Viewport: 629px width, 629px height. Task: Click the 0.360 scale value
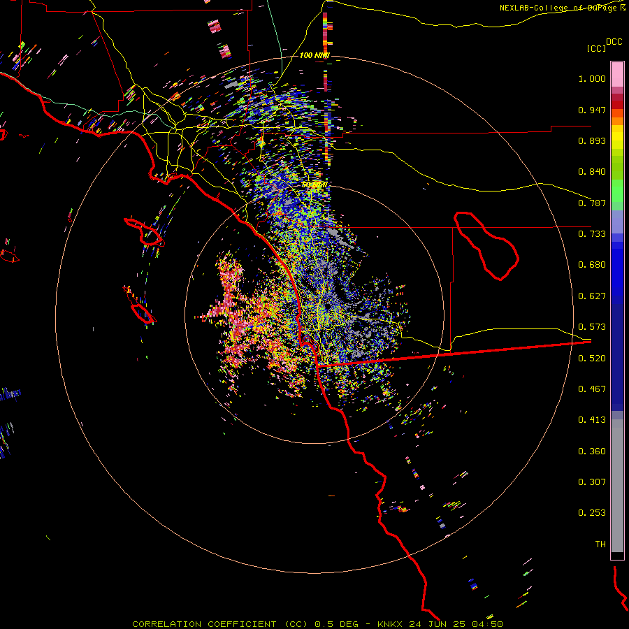[x=592, y=451]
